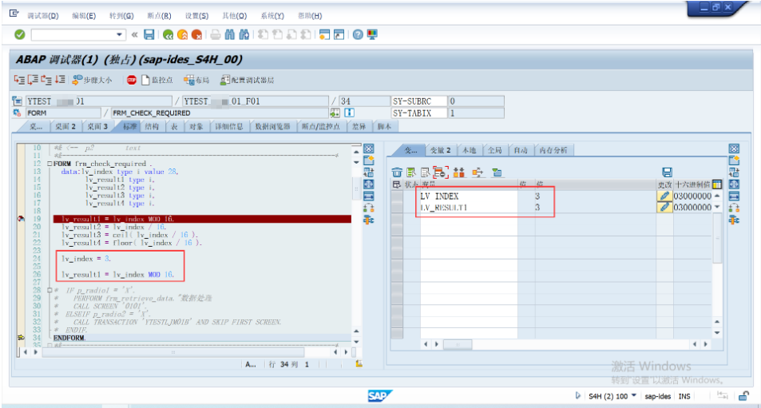The width and height of the screenshot is (761, 408).
Task: Click the 配置调试器层 button
Action: (248, 80)
